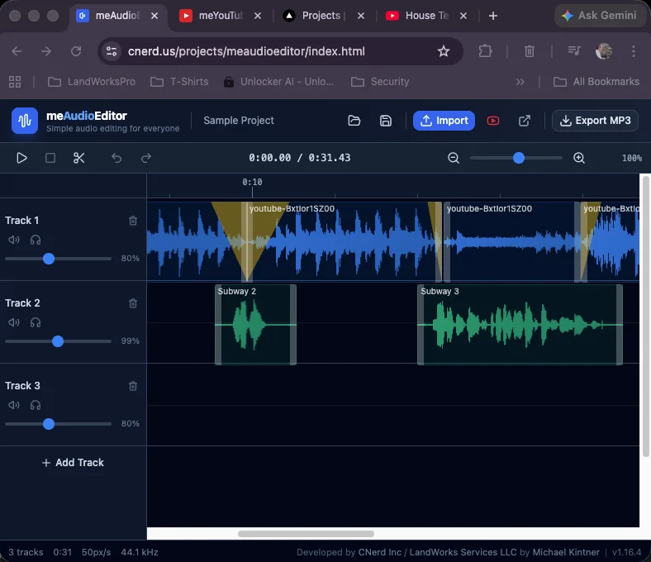Click the trash can extension icon
Image resolution: width=651 pixels, height=562 pixels.
coord(529,51)
